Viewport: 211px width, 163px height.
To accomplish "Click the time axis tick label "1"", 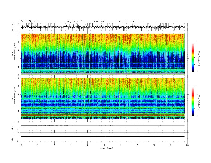I will click(x=38, y=145).
